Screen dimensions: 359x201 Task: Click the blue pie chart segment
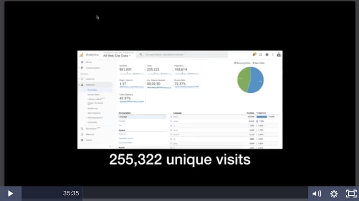[x=257, y=81]
